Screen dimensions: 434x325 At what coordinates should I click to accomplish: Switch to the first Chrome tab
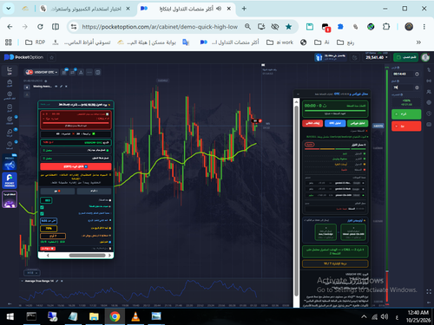(84, 9)
